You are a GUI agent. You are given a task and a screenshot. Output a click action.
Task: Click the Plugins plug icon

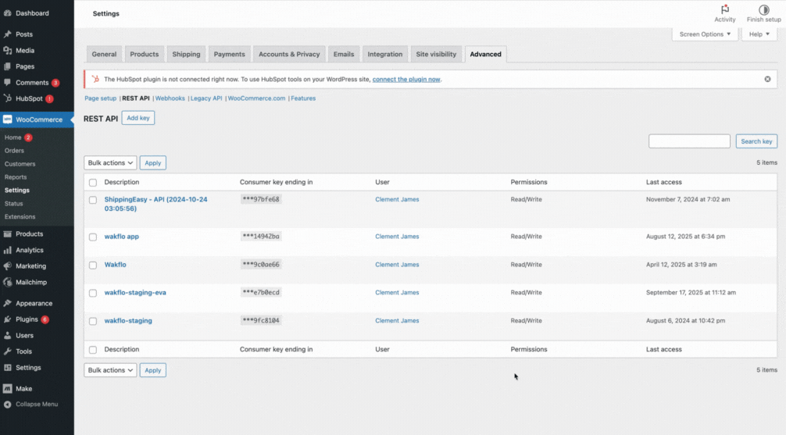8,319
